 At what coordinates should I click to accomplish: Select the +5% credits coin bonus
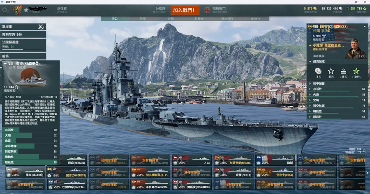click(318, 71)
